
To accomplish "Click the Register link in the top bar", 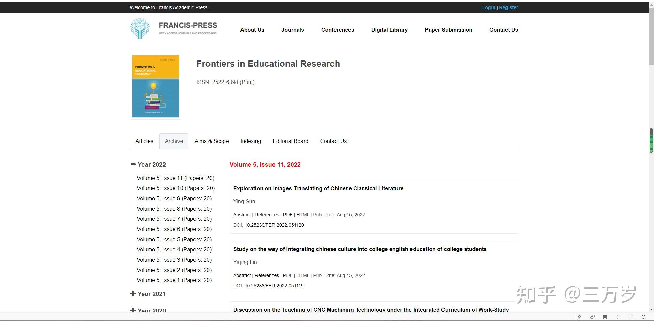I will pyautogui.click(x=509, y=7).
